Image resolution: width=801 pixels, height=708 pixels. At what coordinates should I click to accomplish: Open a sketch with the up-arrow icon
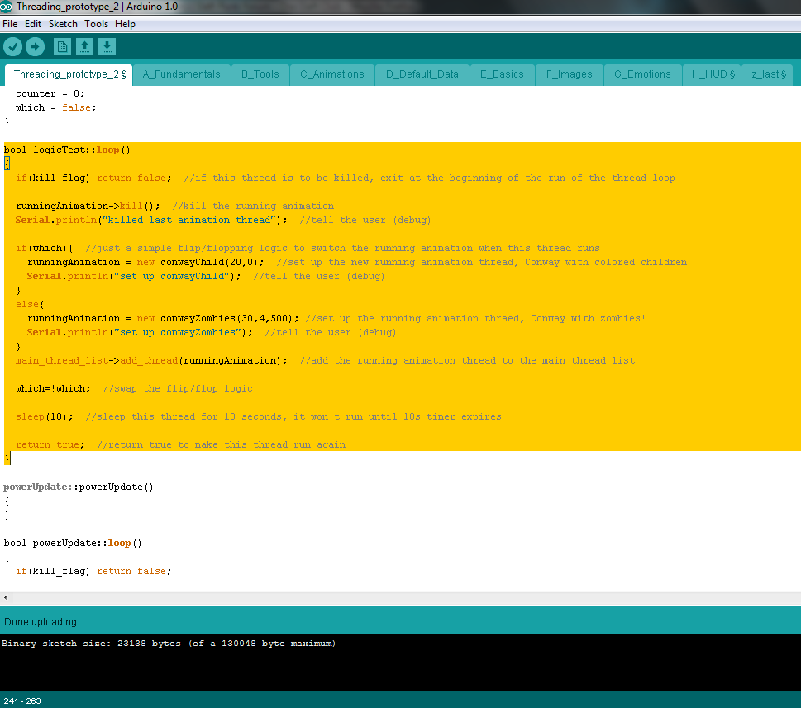coord(85,47)
